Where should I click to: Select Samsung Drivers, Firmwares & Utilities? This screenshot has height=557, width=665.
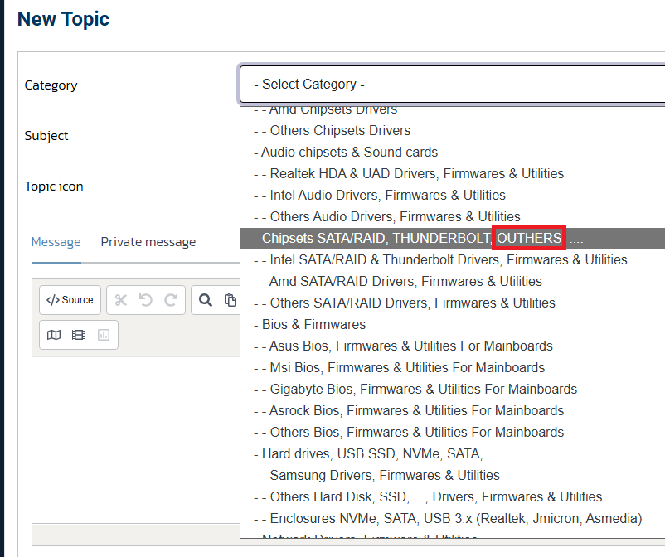[x=385, y=476]
